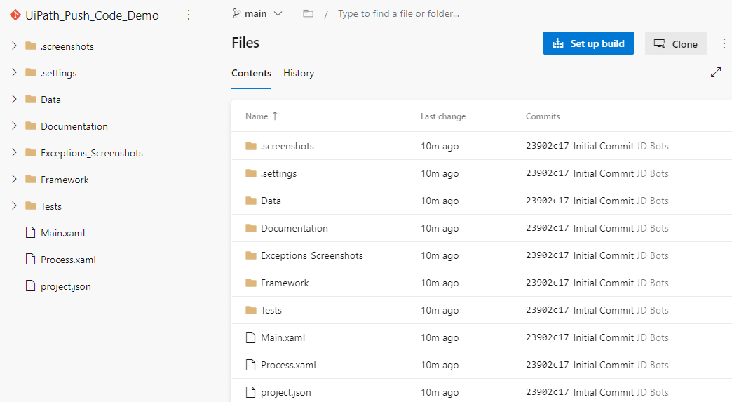Expand the Tests folder in the tree
The width and height of the screenshot is (732, 402).
14,206
